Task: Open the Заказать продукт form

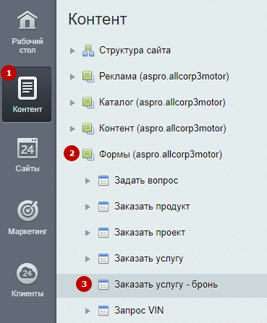Action: (x=152, y=207)
